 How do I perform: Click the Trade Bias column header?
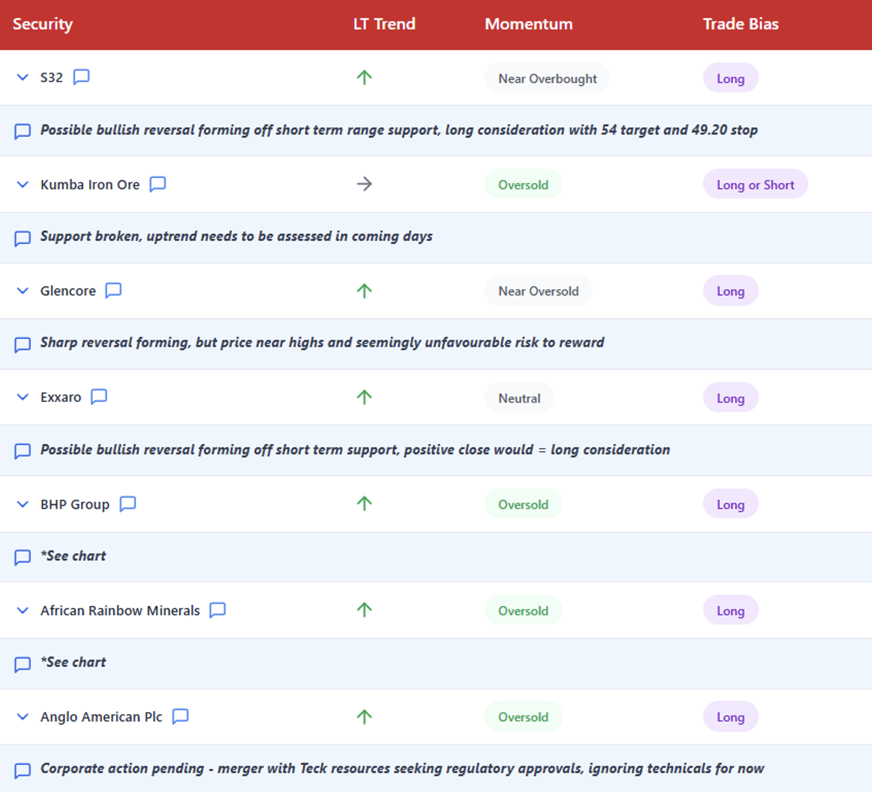point(740,24)
